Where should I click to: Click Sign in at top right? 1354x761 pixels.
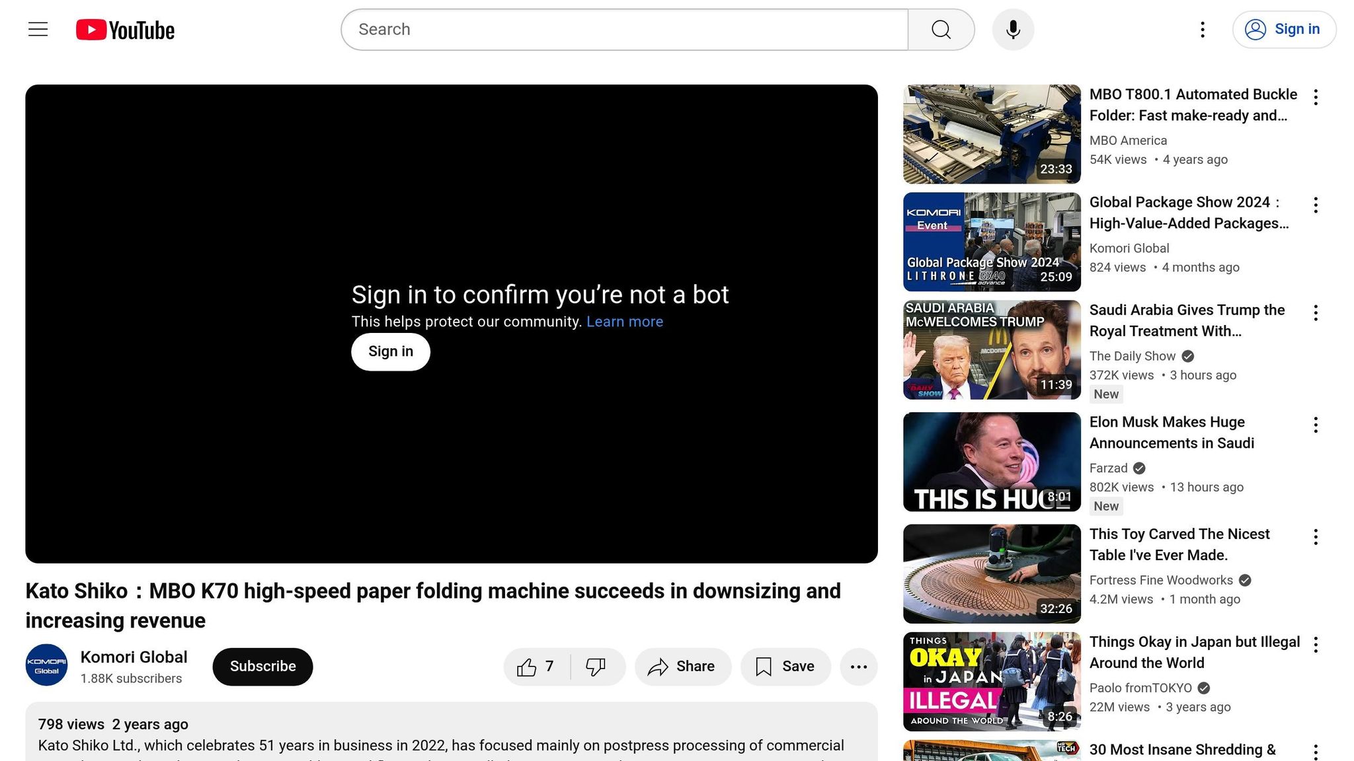[x=1283, y=30]
